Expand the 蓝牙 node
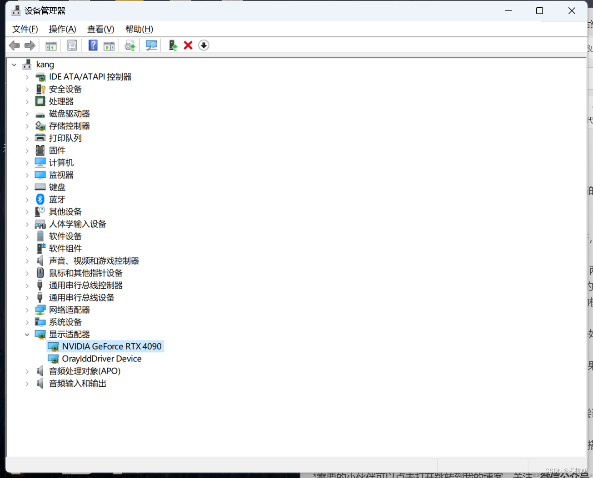The image size is (593, 478). tap(27, 199)
